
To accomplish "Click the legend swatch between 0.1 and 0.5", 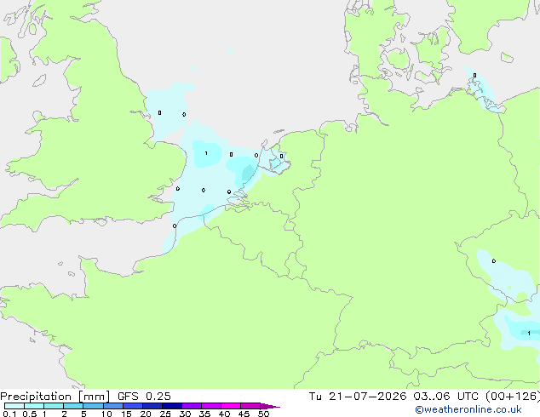I will click(14, 406).
